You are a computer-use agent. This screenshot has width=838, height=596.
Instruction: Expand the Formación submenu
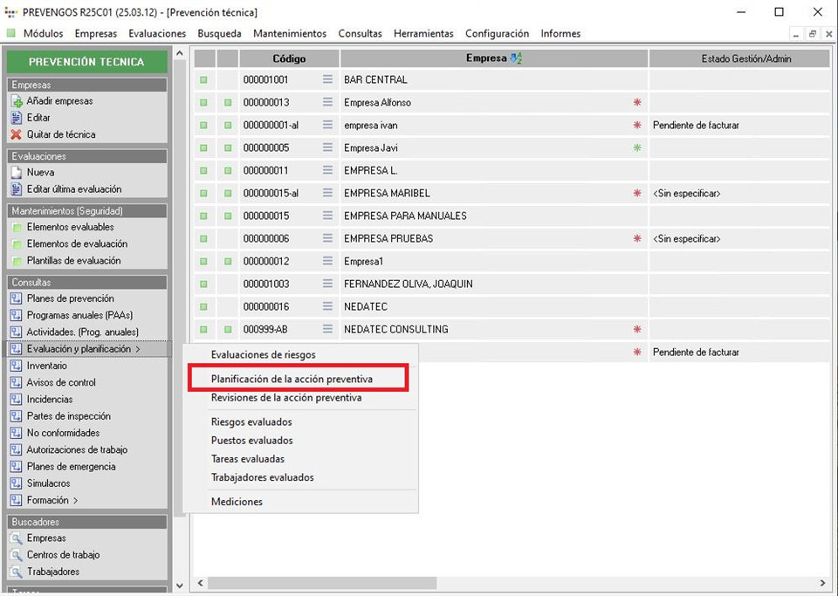pyautogui.click(x=52, y=500)
